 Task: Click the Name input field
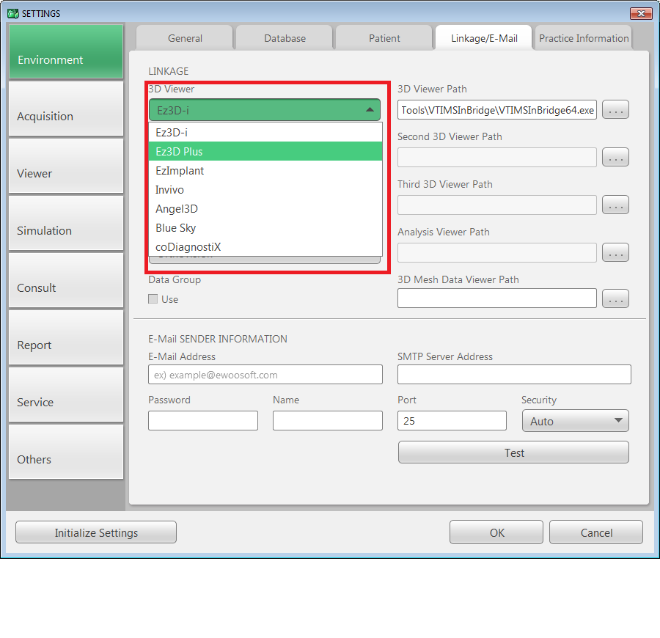pos(328,421)
